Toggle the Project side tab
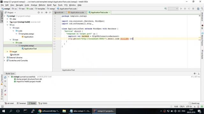Viewport: 204px width, 114px height. click(x=2, y=17)
